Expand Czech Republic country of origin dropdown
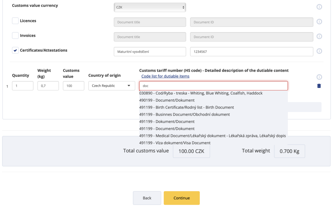333x211 pixels. [112, 86]
